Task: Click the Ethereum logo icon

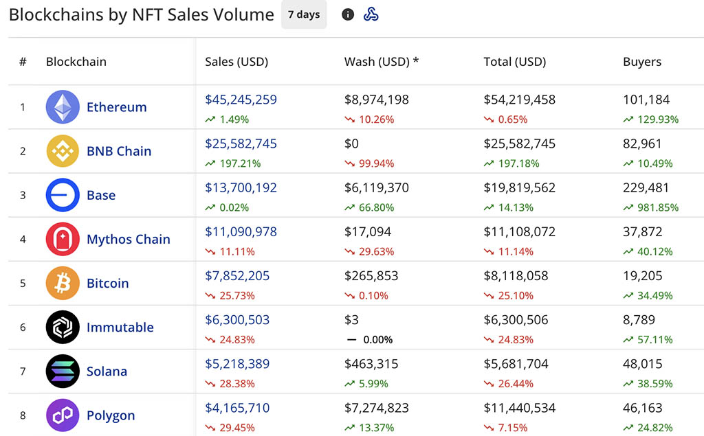Action: click(63, 107)
